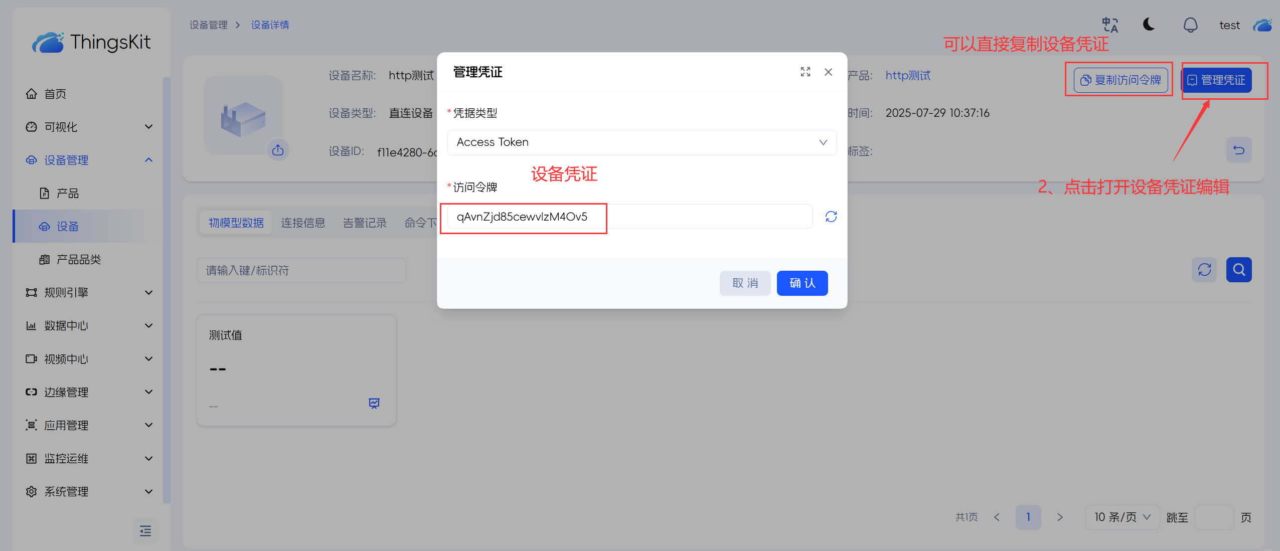The width and height of the screenshot is (1280, 551).
Task: Open the 10 条/页 page size dropdown
Action: coord(1122,517)
